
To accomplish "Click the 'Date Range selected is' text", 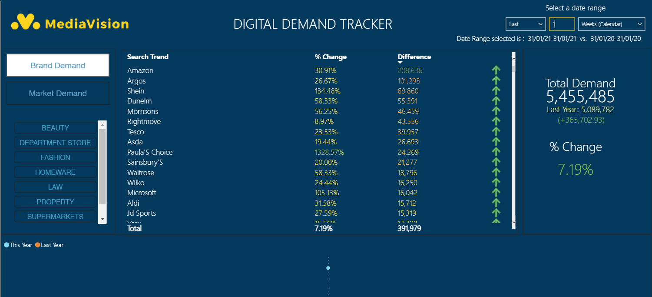I will click(x=491, y=39).
